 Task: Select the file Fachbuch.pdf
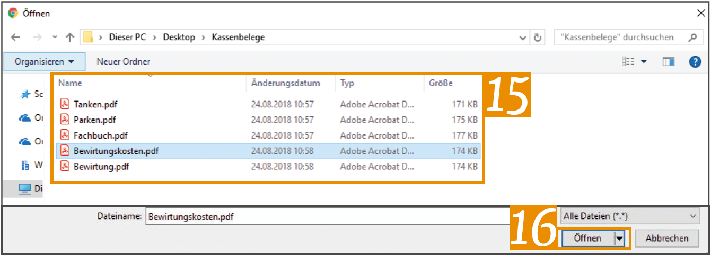click(x=268, y=135)
